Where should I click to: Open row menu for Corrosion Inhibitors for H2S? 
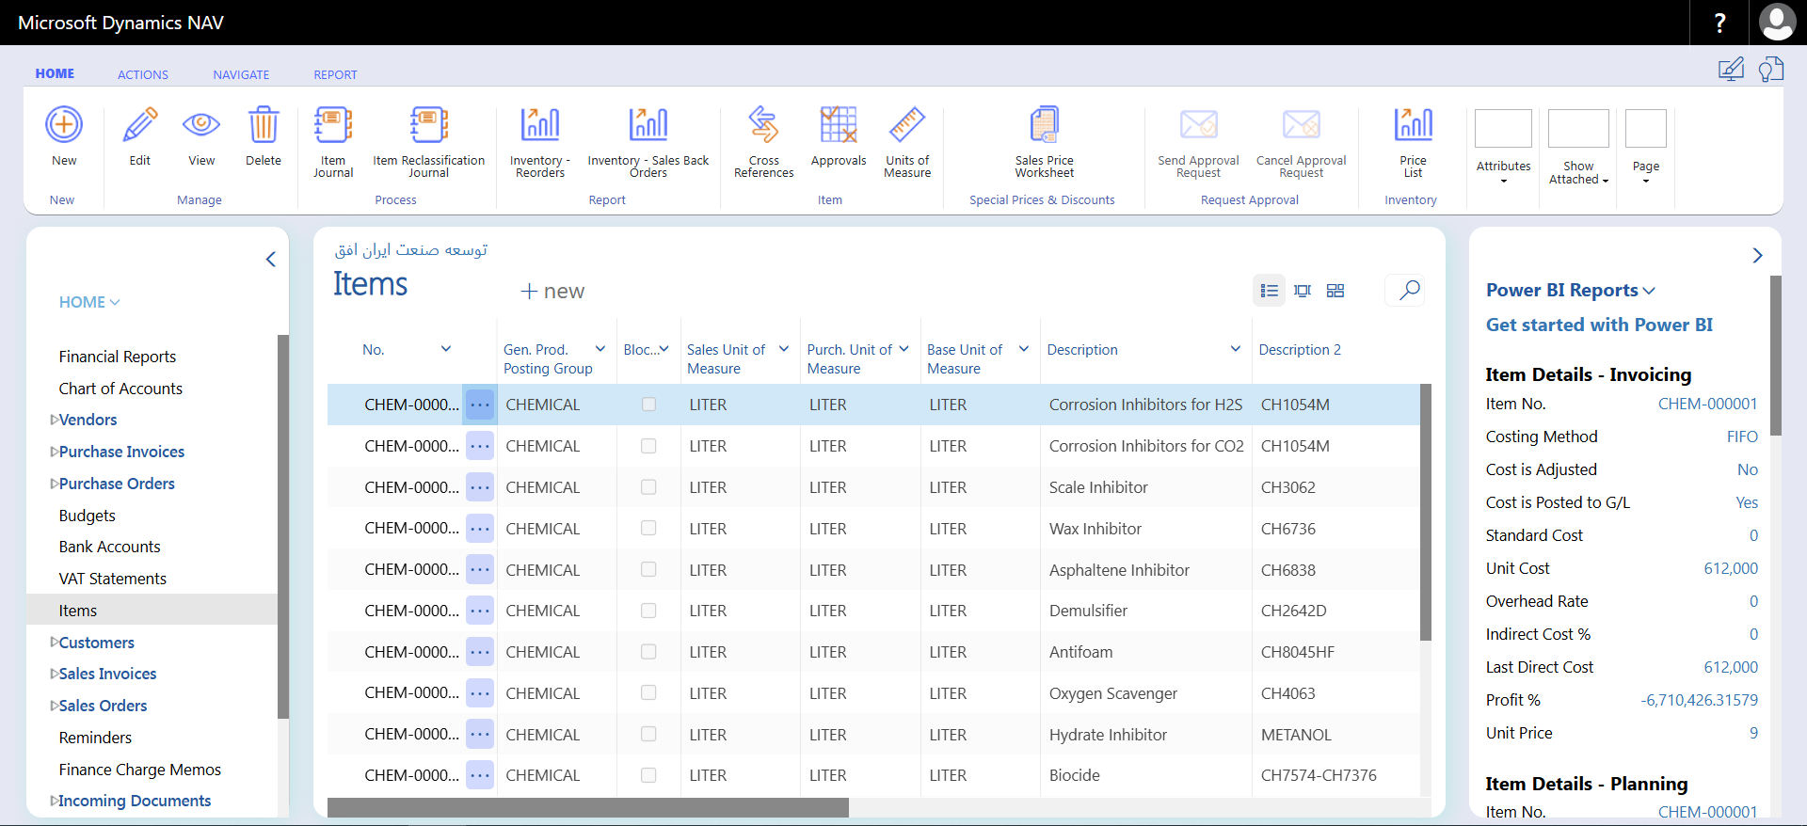[480, 405]
